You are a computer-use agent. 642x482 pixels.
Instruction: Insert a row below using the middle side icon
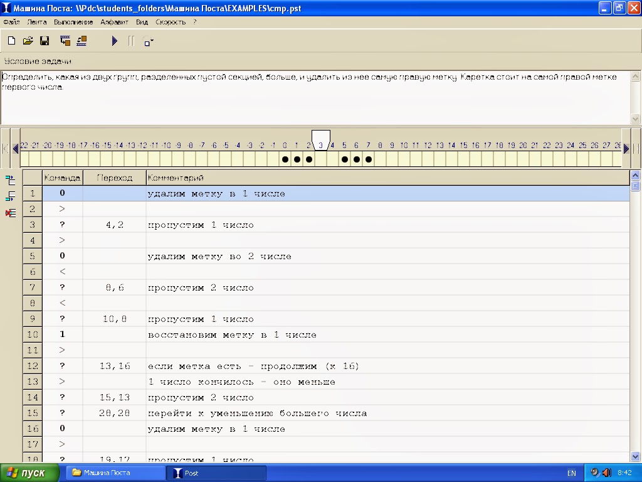pos(10,196)
